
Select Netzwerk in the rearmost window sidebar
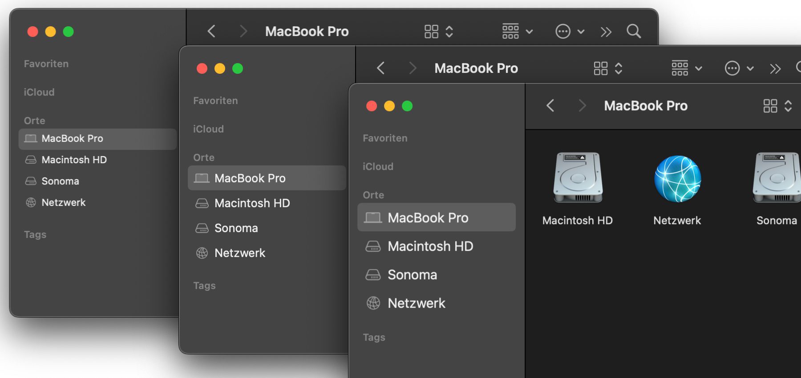(x=63, y=203)
